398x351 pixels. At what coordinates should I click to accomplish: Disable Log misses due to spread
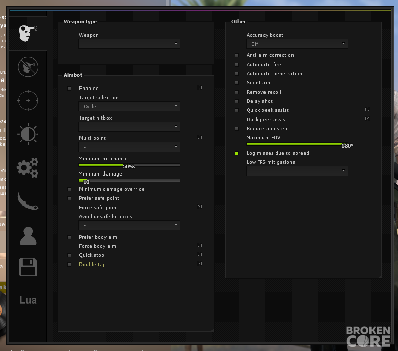[237, 153]
